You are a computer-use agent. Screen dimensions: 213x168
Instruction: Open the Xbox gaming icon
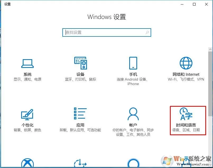pyautogui.click(x=27, y=162)
